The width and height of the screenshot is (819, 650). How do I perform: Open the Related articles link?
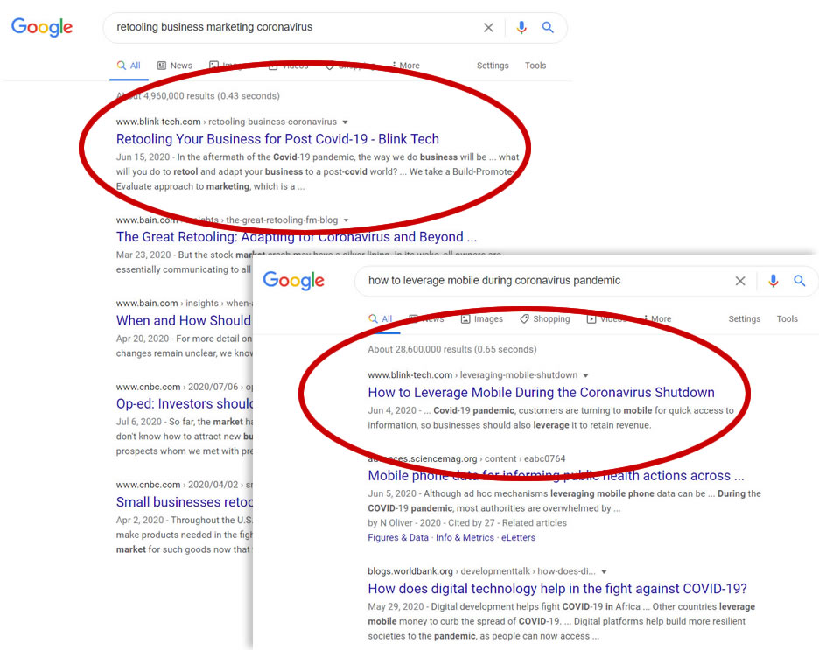click(535, 523)
